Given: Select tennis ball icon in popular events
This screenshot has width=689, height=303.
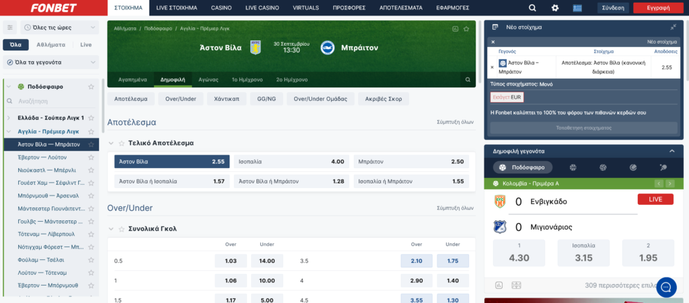Looking at the screenshot, I should click(x=632, y=167).
